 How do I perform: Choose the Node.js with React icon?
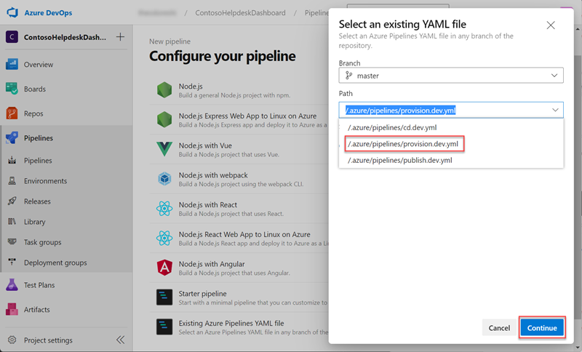pos(164,209)
